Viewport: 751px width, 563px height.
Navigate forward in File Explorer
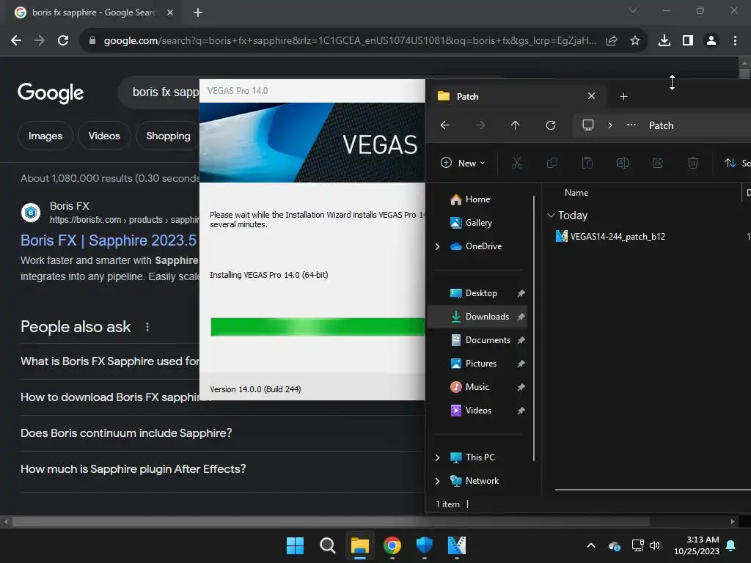coord(480,125)
